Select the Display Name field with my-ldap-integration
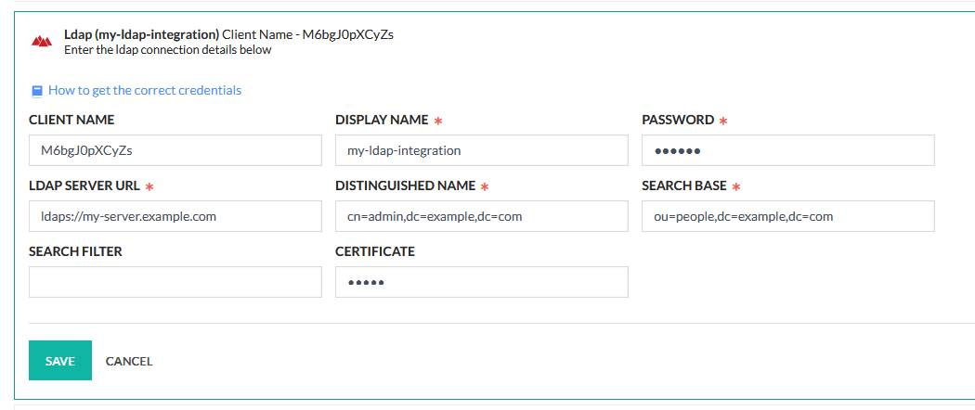Image resolution: width=975 pixels, height=410 pixels. pyautogui.click(x=481, y=150)
